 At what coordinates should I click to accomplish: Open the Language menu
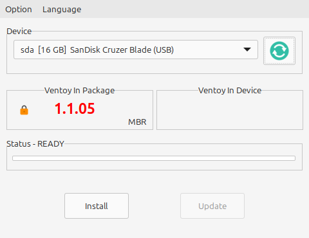[62, 10]
